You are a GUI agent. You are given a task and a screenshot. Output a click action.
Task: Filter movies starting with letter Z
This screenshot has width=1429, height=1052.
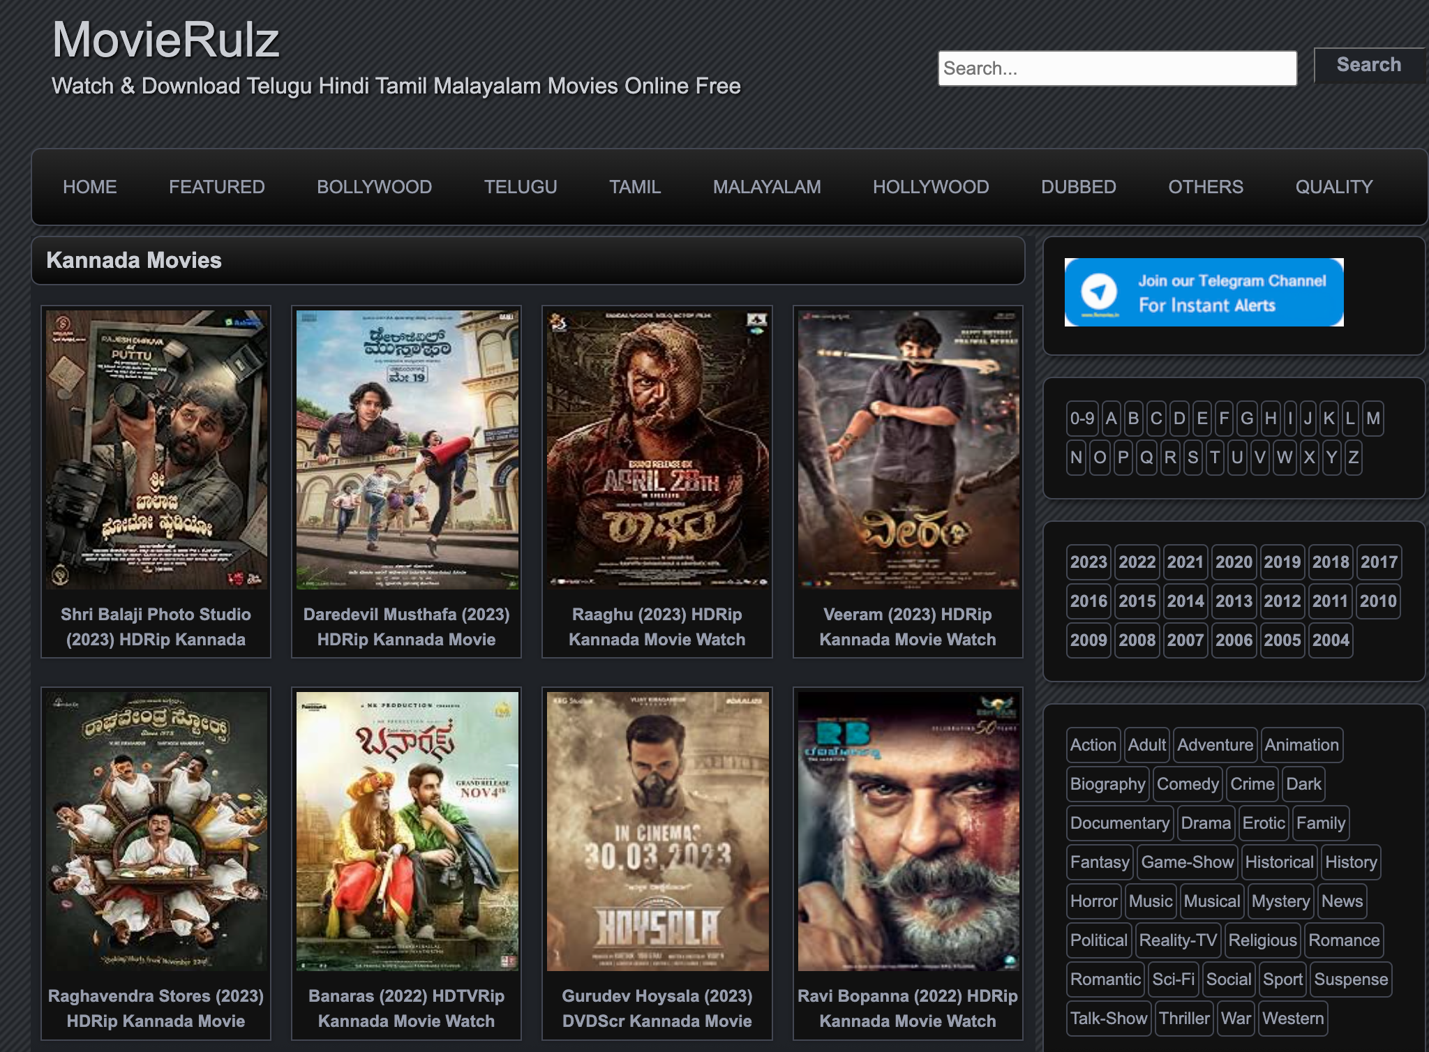pos(1353,458)
